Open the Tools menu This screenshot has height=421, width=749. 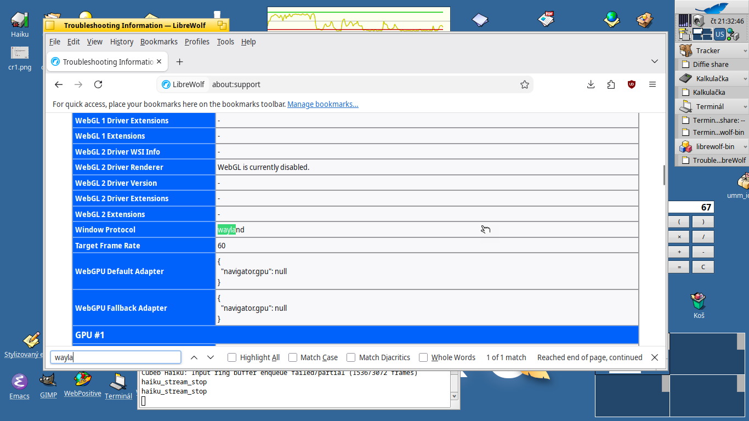225,42
